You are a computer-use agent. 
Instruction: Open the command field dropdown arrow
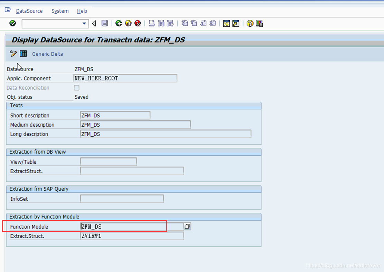point(84,24)
